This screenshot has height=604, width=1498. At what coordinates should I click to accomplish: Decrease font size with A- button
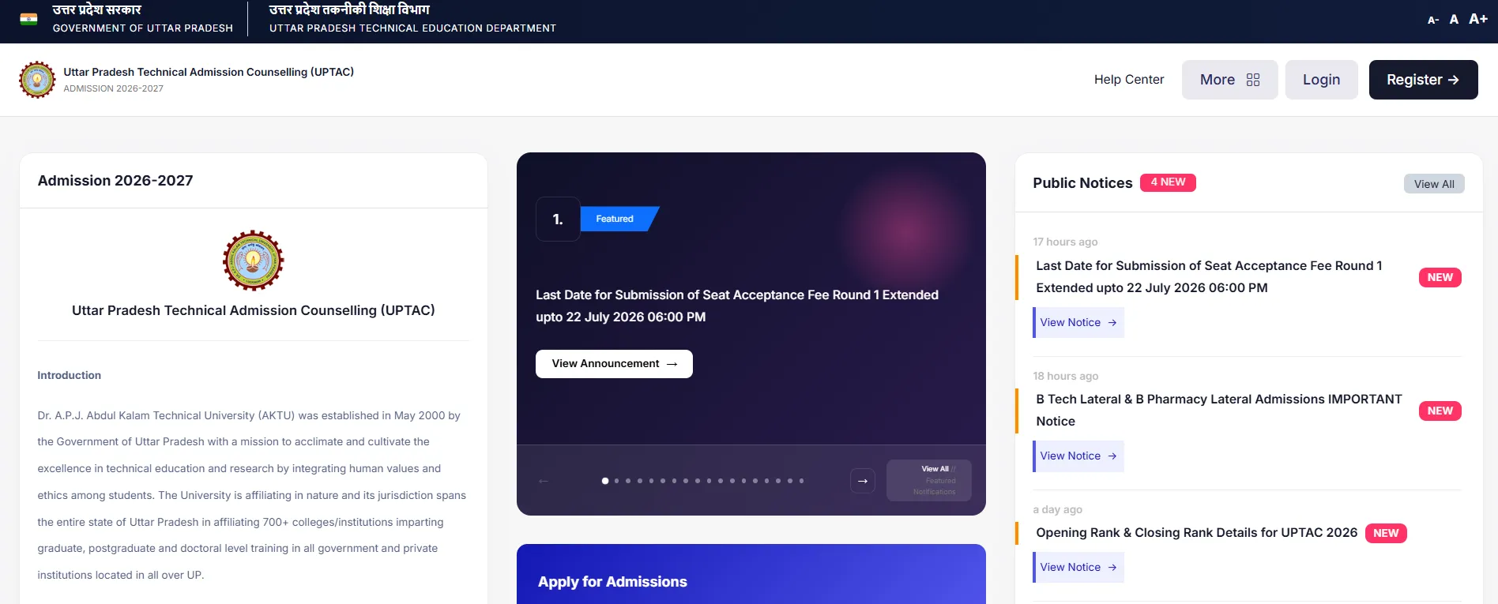coord(1433,20)
